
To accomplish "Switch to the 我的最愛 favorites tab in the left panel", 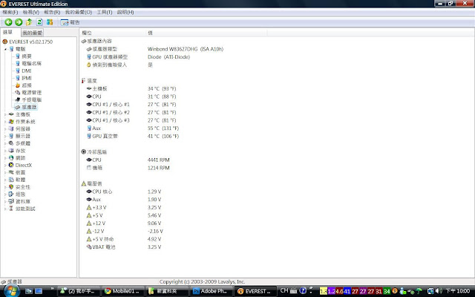I will [x=32, y=33].
